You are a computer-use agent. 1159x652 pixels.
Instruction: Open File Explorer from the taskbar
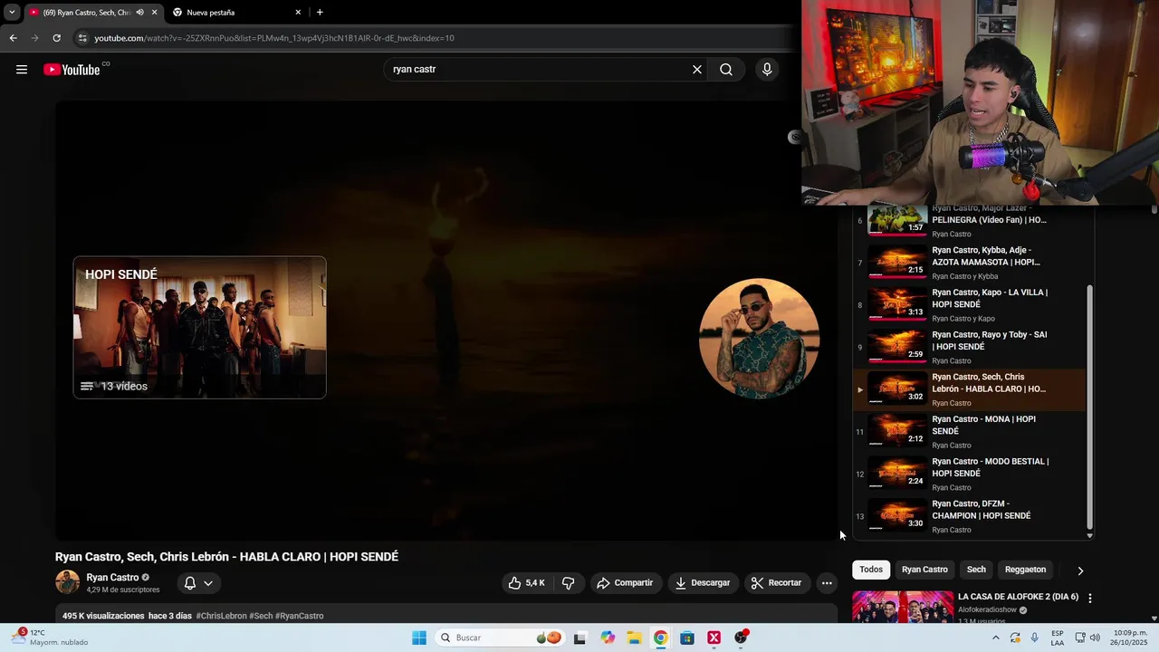click(634, 638)
